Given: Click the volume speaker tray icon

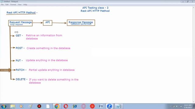Looking at the screenshot, I should click(x=177, y=106).
